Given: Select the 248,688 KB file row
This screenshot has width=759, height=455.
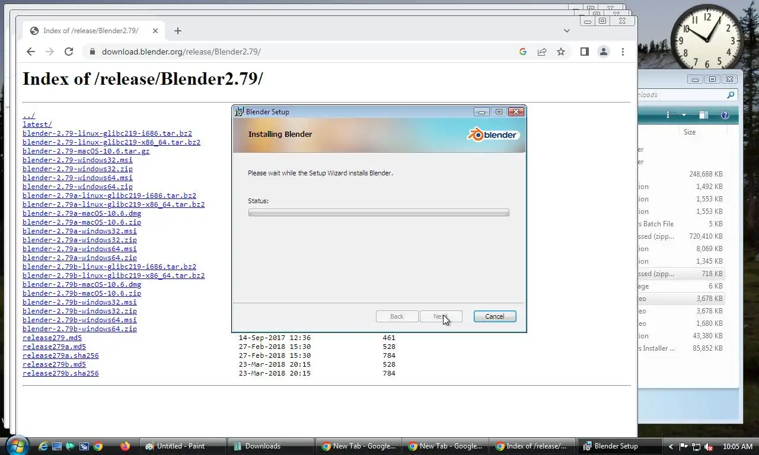Looking at the screenshot, I should pyautogui.click(x=682, y=174).
